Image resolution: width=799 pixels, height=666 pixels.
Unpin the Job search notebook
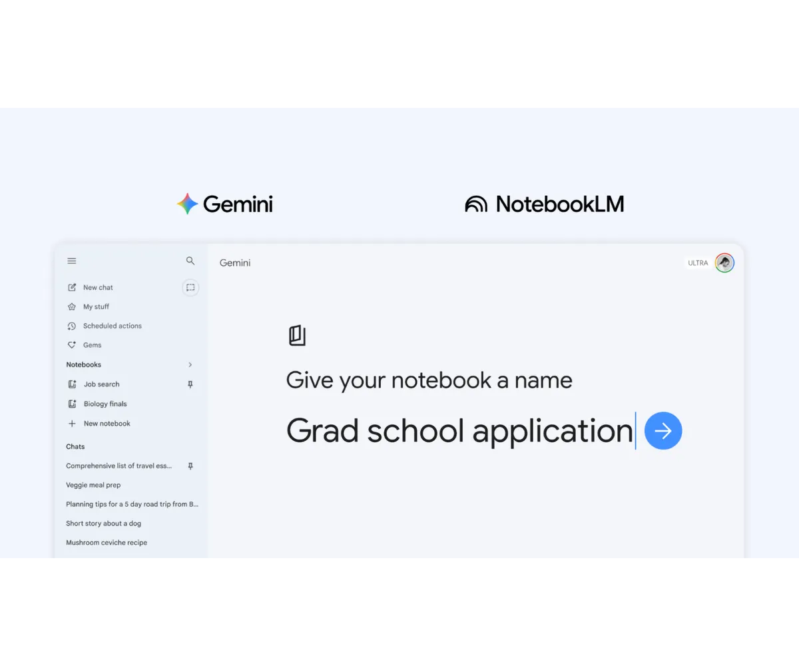(x=190, y=384)
